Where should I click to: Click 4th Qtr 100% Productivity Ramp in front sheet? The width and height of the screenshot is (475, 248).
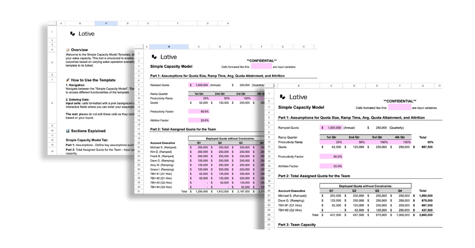pos(400,142)
